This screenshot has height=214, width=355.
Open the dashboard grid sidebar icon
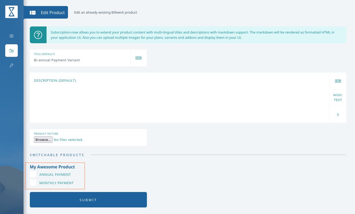pos(12,36)
